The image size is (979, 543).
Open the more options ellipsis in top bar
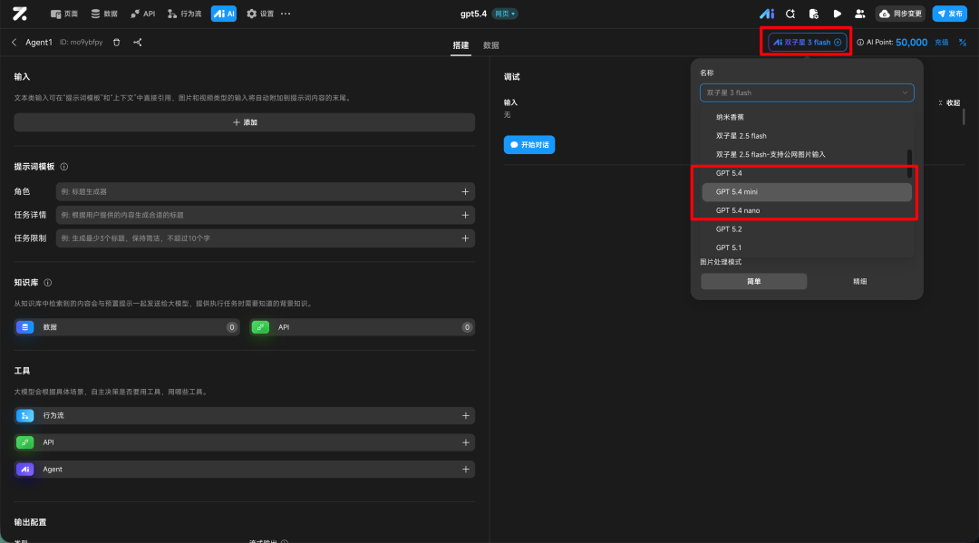[x=286, y=14]
